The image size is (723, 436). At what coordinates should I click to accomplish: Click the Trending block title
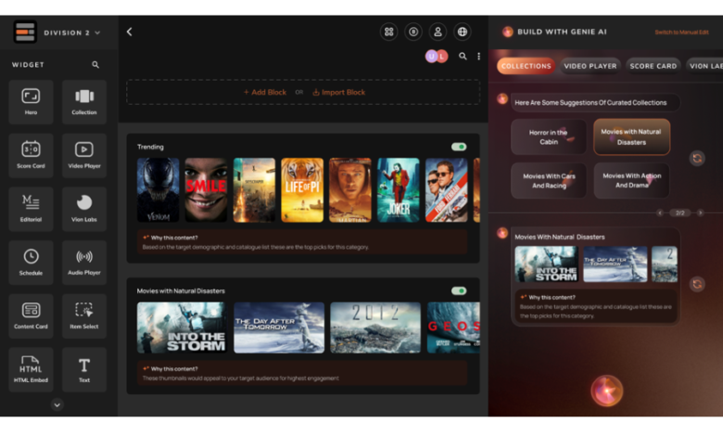pos(150,147)
